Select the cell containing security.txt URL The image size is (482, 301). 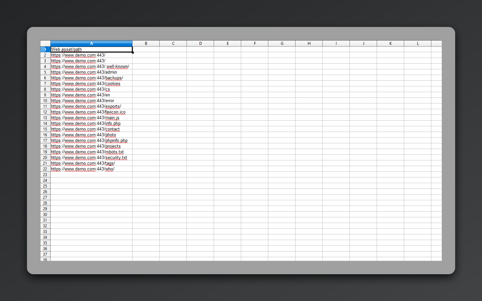tap(89, 157)
